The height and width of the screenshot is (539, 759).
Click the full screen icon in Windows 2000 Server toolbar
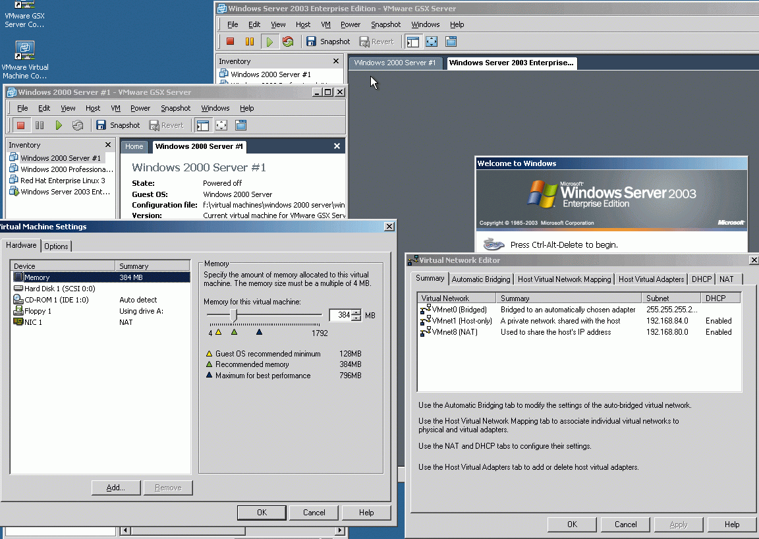[221, 125]
